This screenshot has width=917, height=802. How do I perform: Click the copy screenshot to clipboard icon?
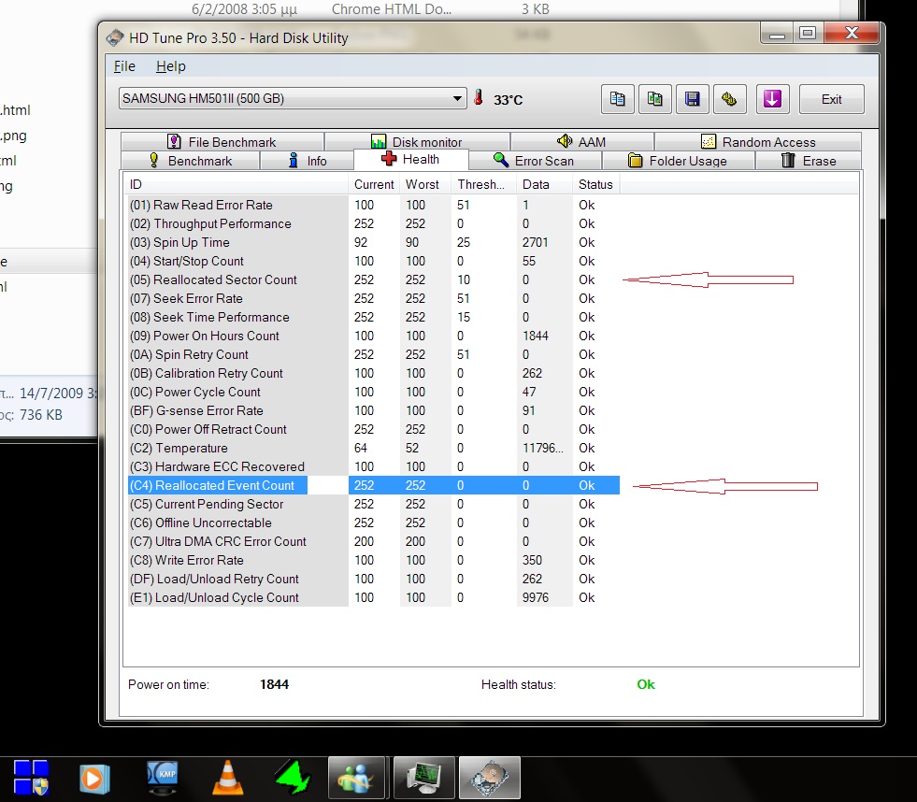tap(655, 99)
